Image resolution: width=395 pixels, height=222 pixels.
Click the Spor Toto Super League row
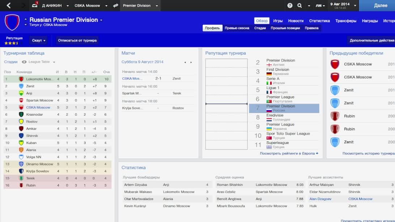pos(284,136)
